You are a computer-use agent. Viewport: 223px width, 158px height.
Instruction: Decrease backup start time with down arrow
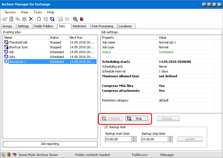134,140
